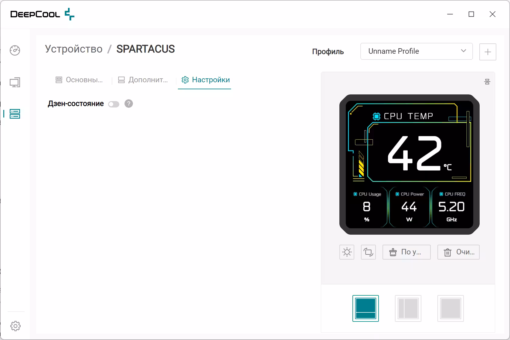Click the rotate screen button
Image resolution: width=510 pixels, height=340 pixels.
click(369, 252)
